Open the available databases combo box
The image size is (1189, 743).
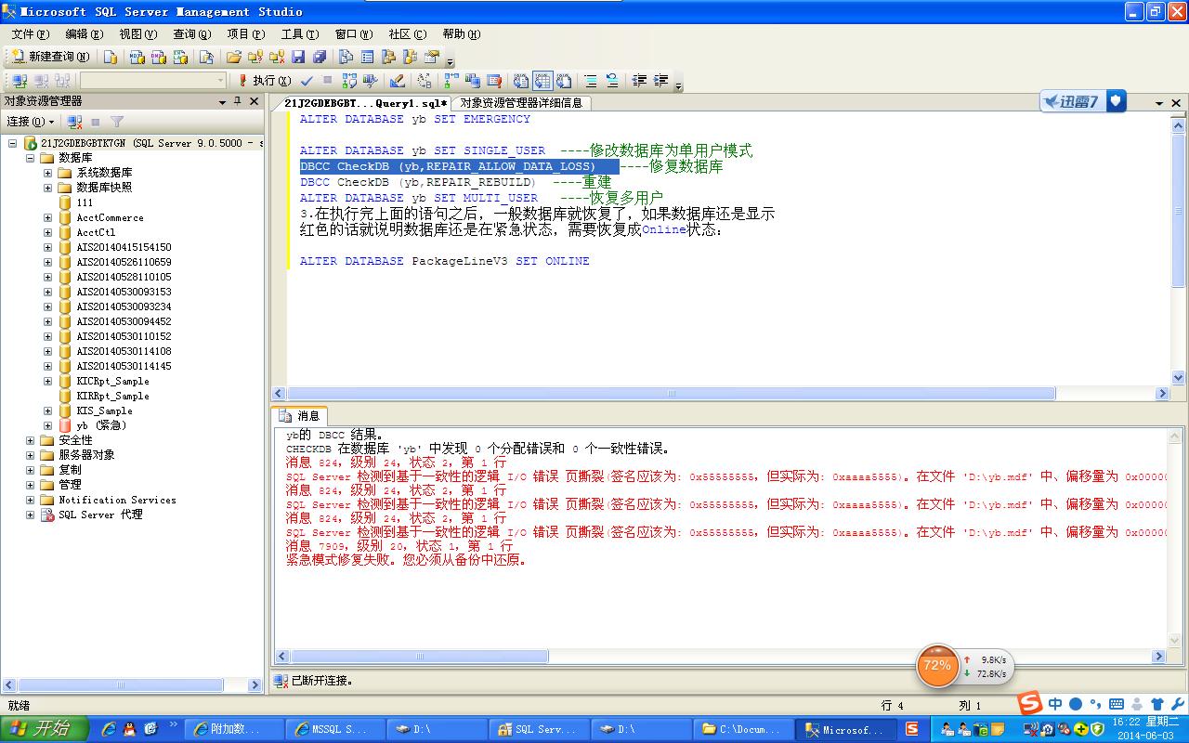pos(153,81)
